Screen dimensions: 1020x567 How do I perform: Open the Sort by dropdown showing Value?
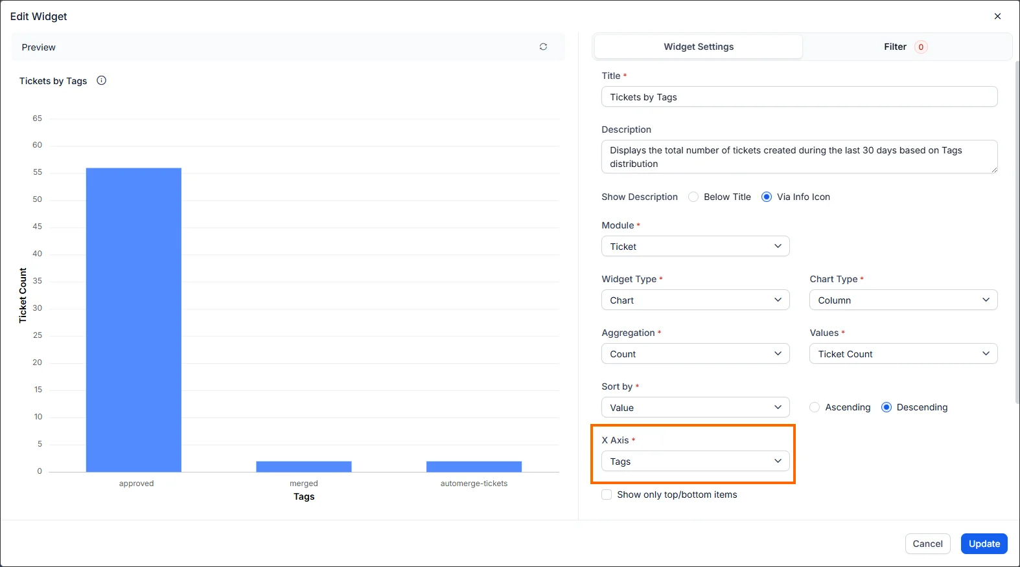695,407
